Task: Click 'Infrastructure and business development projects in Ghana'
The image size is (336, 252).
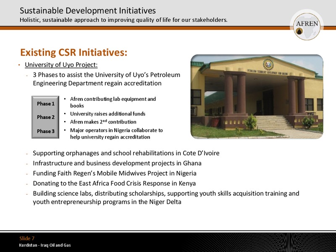Action: coord(117,163)
